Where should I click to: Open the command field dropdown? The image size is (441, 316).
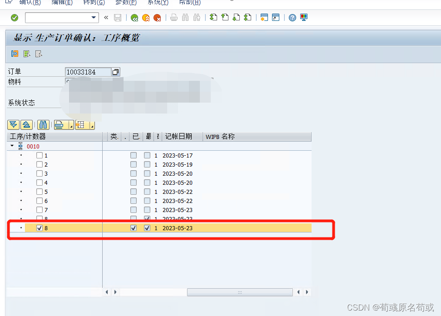(94, 17)
